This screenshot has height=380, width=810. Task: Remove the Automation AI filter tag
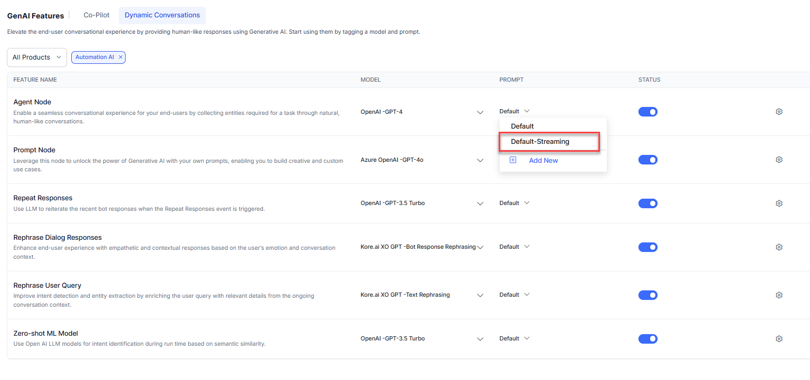(120, 57)
